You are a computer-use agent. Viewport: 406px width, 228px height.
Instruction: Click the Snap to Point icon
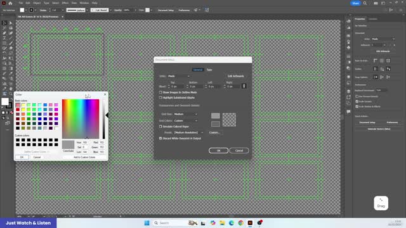pyautogui.click(x=376, y=77)
